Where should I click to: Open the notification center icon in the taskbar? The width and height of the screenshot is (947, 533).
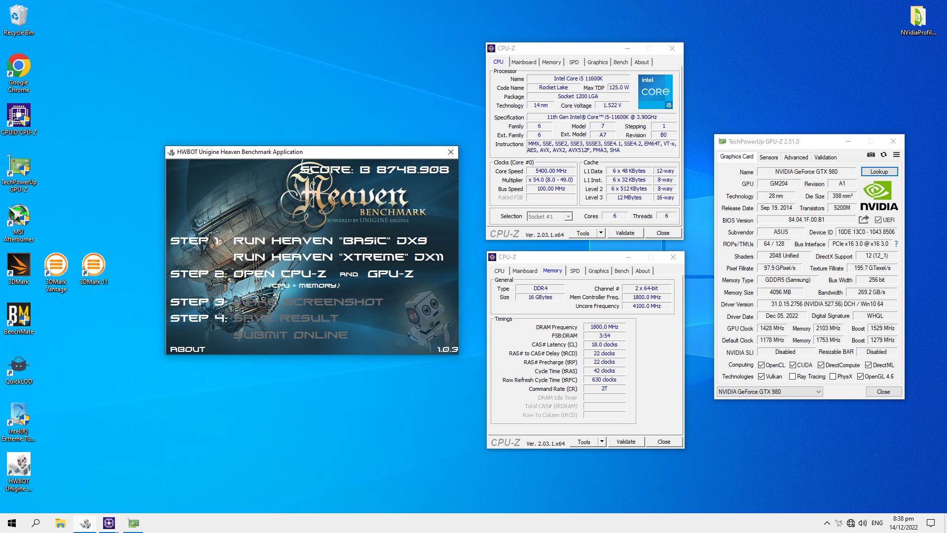click(931, 523)
